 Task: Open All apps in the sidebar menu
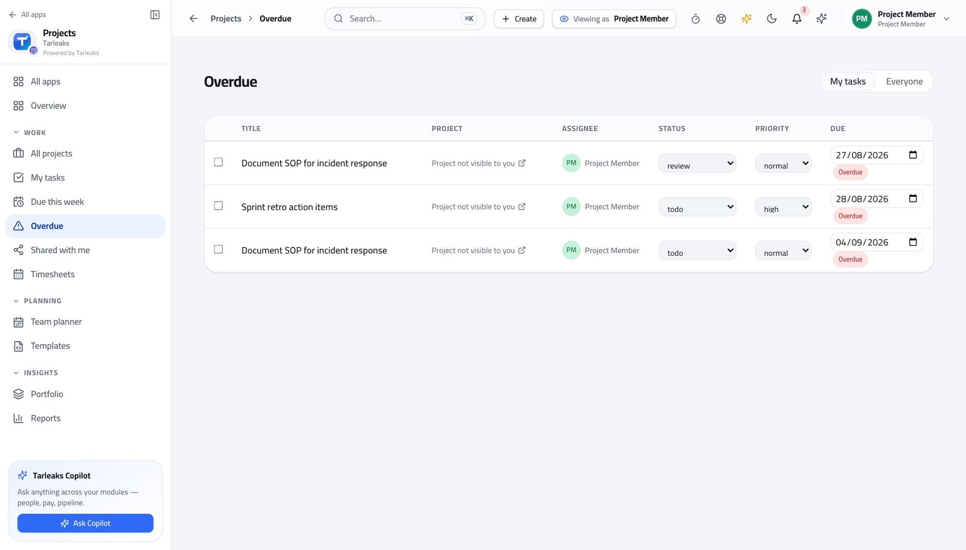tap(85, 82)
